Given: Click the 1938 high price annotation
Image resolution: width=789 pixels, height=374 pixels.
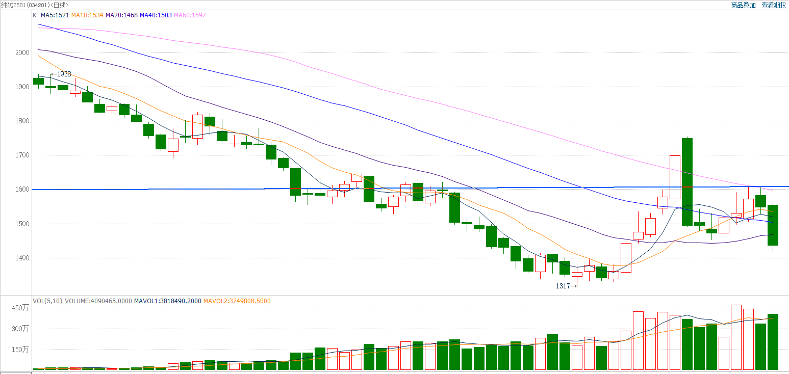Looking at the screenshot, I should tap(64, 74).
